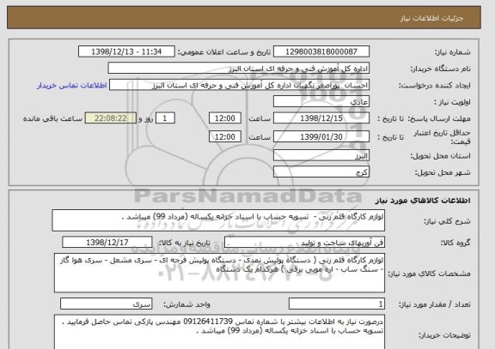Image resolution: width=495 pixels, height=349 pixels.
Task: Select the اولویت نیاز field showing عادی
Action: (321, 102)
